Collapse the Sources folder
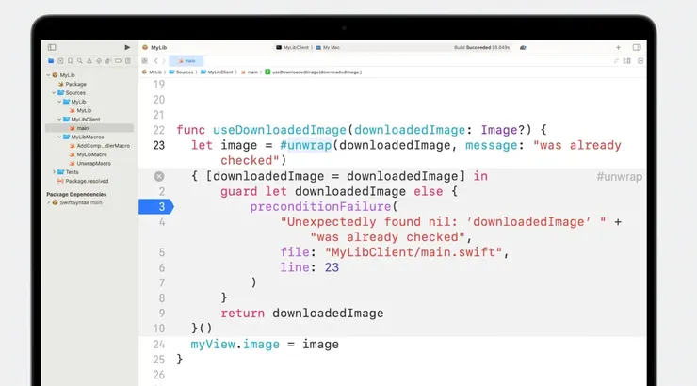697x386 pixels. coord(54,93)
